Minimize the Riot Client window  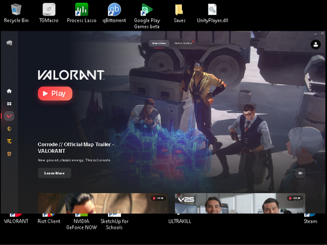pos(315,33)
